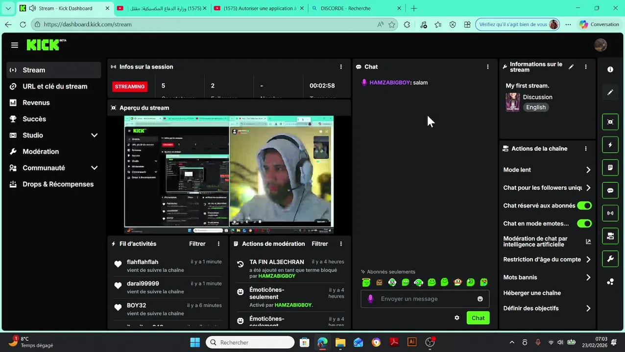Click the English language tag

coord(536,107)
